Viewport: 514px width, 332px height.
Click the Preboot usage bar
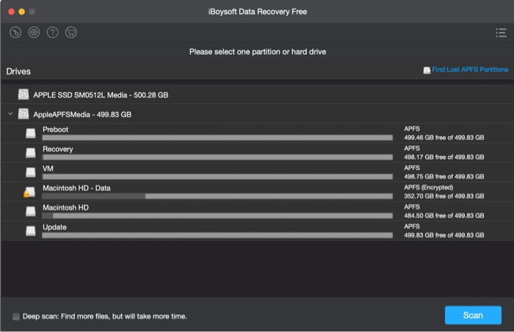click(217, 138)
